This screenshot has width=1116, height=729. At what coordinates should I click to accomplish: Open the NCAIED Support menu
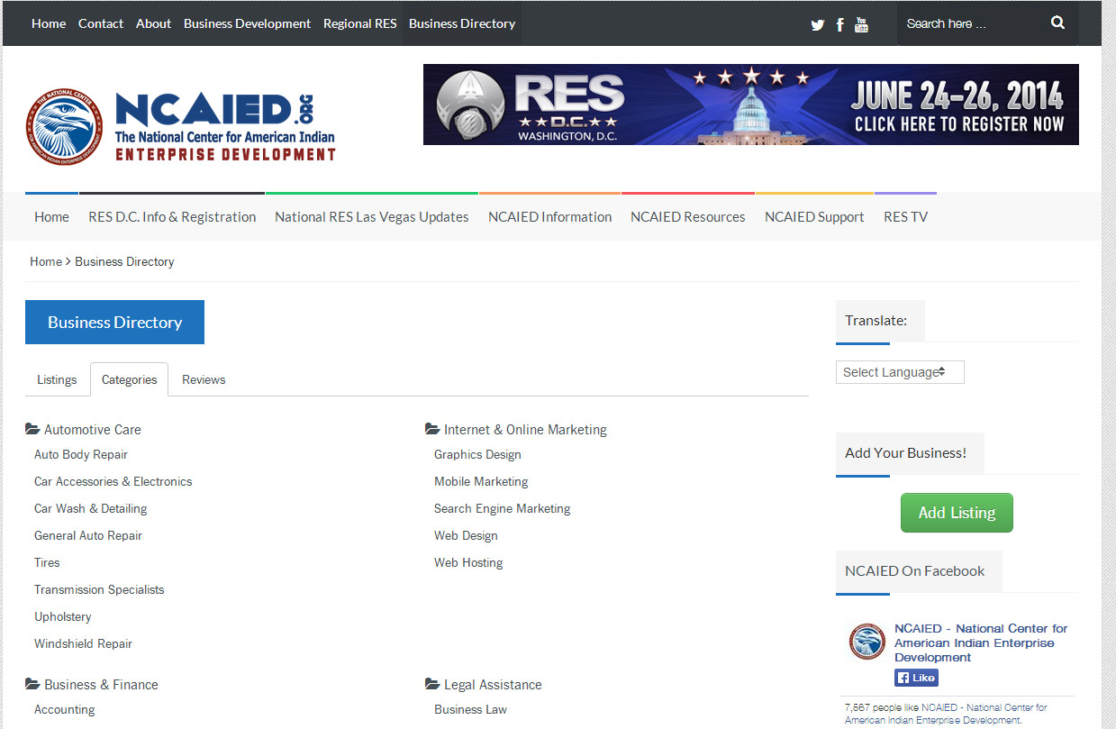pyautogui.click(x=814, y=217)
